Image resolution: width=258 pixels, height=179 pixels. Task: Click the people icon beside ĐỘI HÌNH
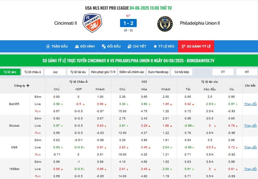point(77,47)
